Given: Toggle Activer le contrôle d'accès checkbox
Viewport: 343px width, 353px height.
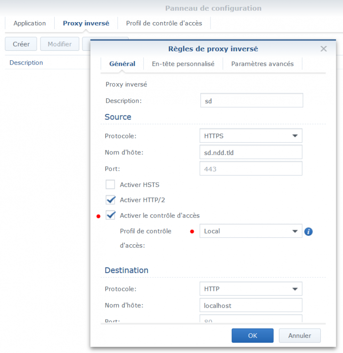Looking at the screenshot, I should pyautogui.click(x=111, y=216).
